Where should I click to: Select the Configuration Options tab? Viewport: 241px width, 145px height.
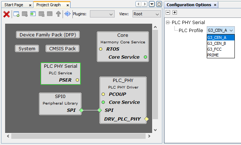pyautogui.click(x=189, y=5)
